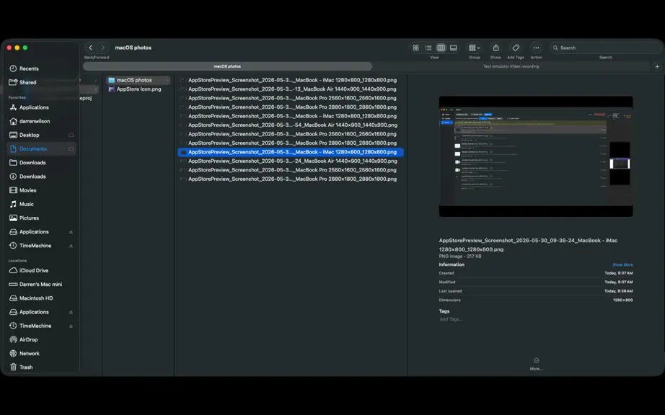The width and height of the screenshot is (665, 415).
Task: Go forward with the Forward arrow
Action: (102, 48)
